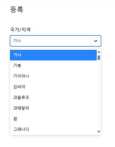
Task: Collapse the country list with the chevron arrow
Action: 95,41
